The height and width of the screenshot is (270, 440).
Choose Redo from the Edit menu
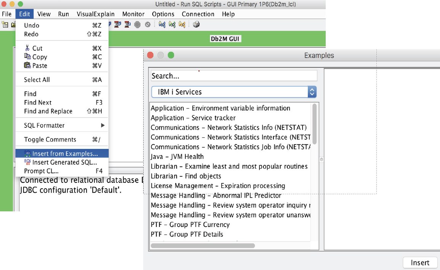click(x=62, y=34)
